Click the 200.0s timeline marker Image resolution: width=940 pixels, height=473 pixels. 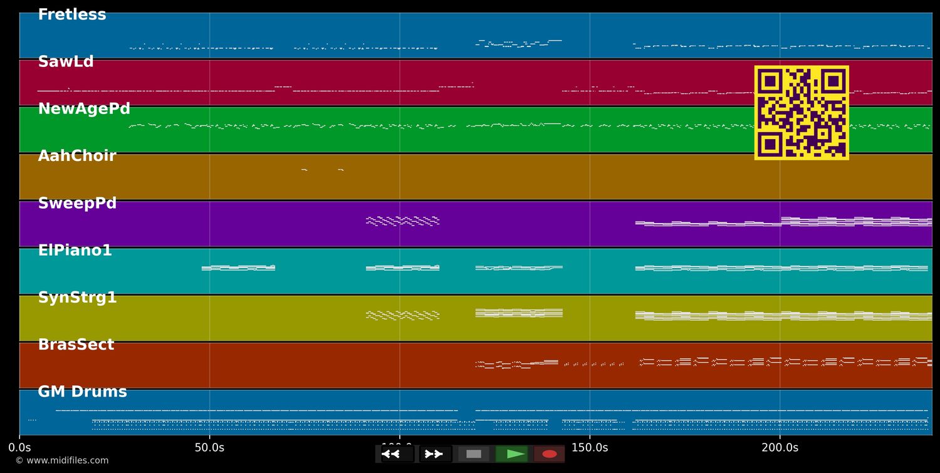click(780, 447)
